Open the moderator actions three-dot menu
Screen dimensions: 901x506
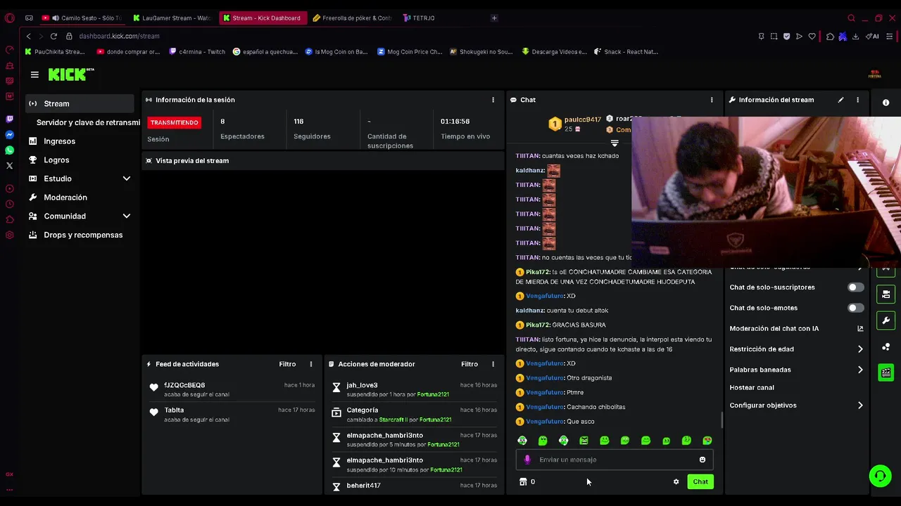pos(493,364)
